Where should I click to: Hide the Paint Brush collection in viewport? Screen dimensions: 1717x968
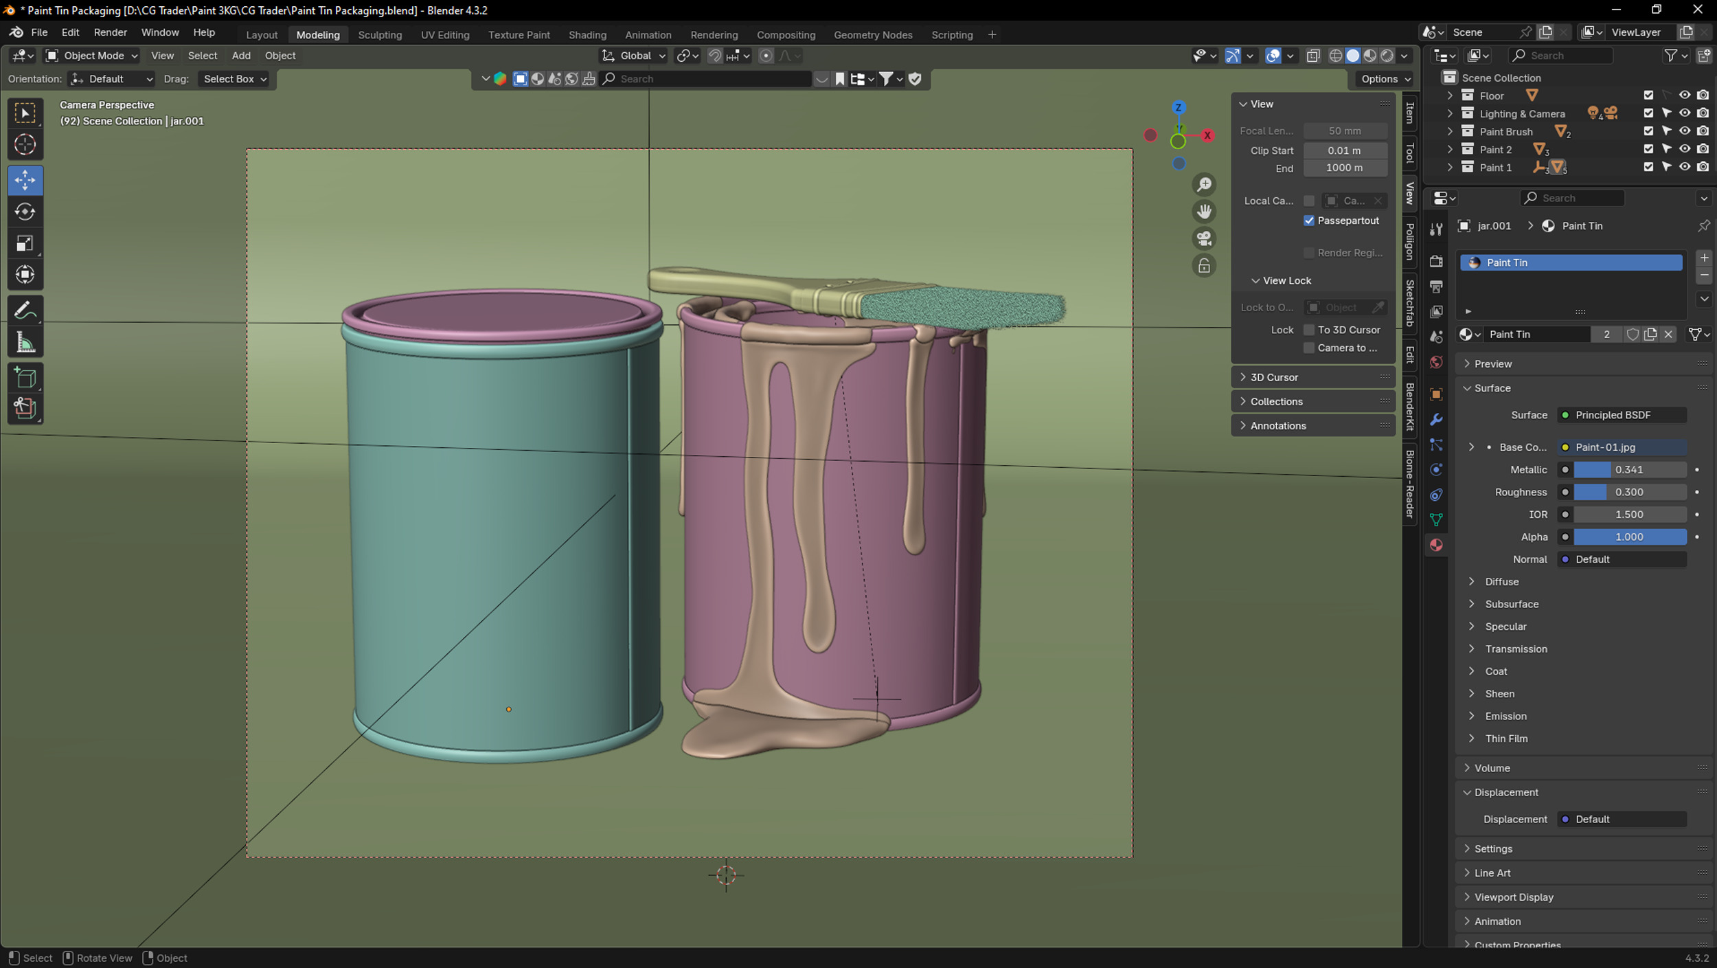[1685, 131]
